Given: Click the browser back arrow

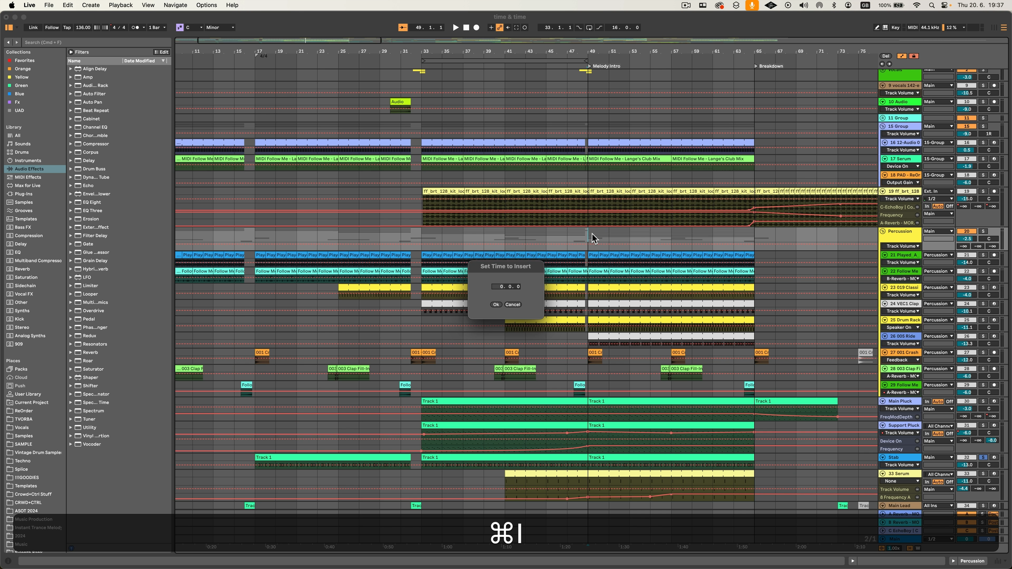Looking at the screenshot, I should pyautogui.click(x=8, y=42).
